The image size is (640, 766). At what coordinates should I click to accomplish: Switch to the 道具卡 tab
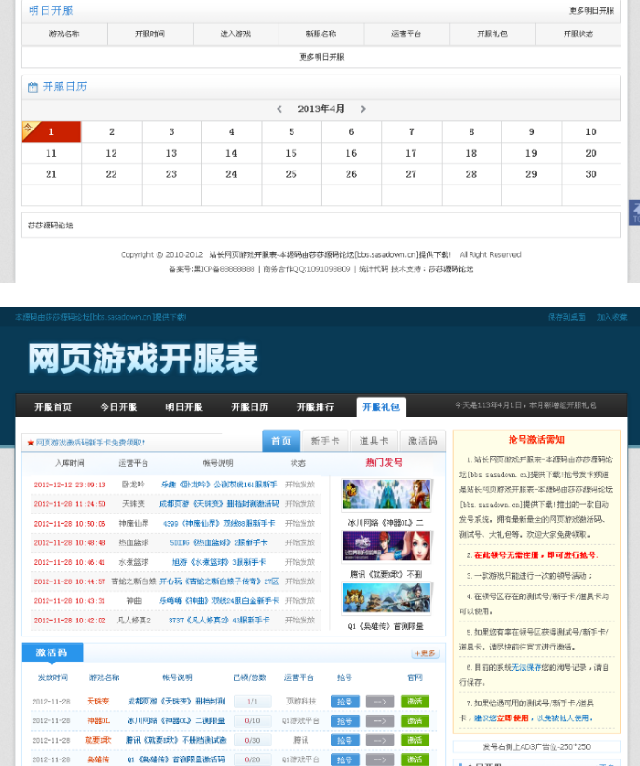[374, 441]
